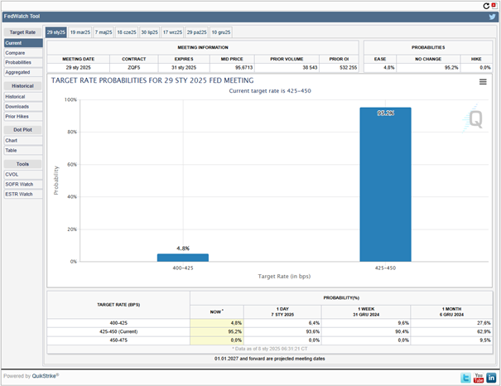Viewport: 501px width, 386px height.
Task: Open the Twitter icon in footer
Action: tap(465, 378)
